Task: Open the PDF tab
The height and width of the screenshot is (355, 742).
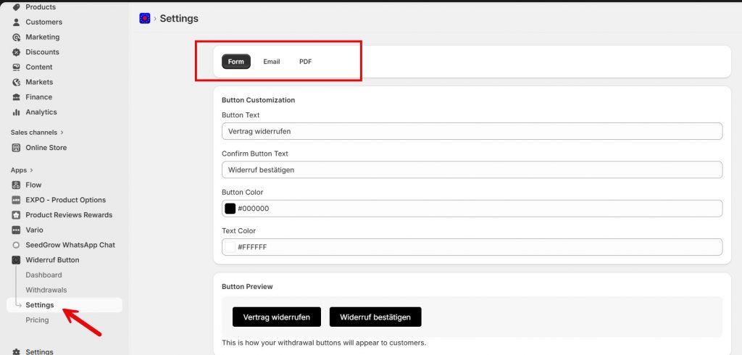Action: pyautogui.click(x=305, y=62)
